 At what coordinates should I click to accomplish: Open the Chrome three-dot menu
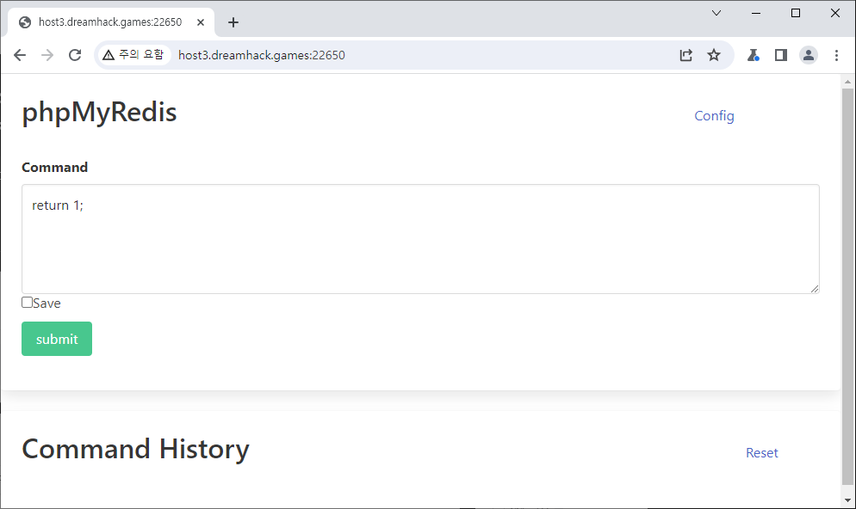pos(836,55)
